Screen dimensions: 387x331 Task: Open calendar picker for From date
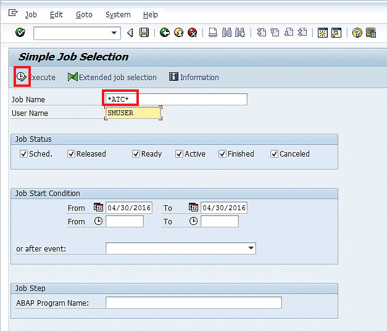point(99,208)
